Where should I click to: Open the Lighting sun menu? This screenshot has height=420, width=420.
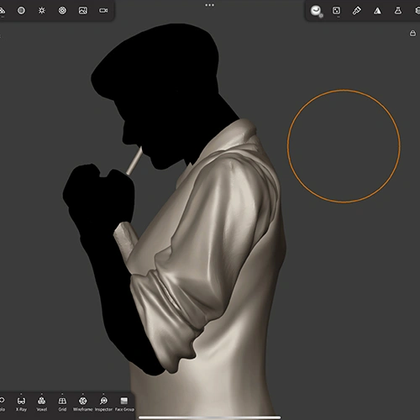click(42, 11)
